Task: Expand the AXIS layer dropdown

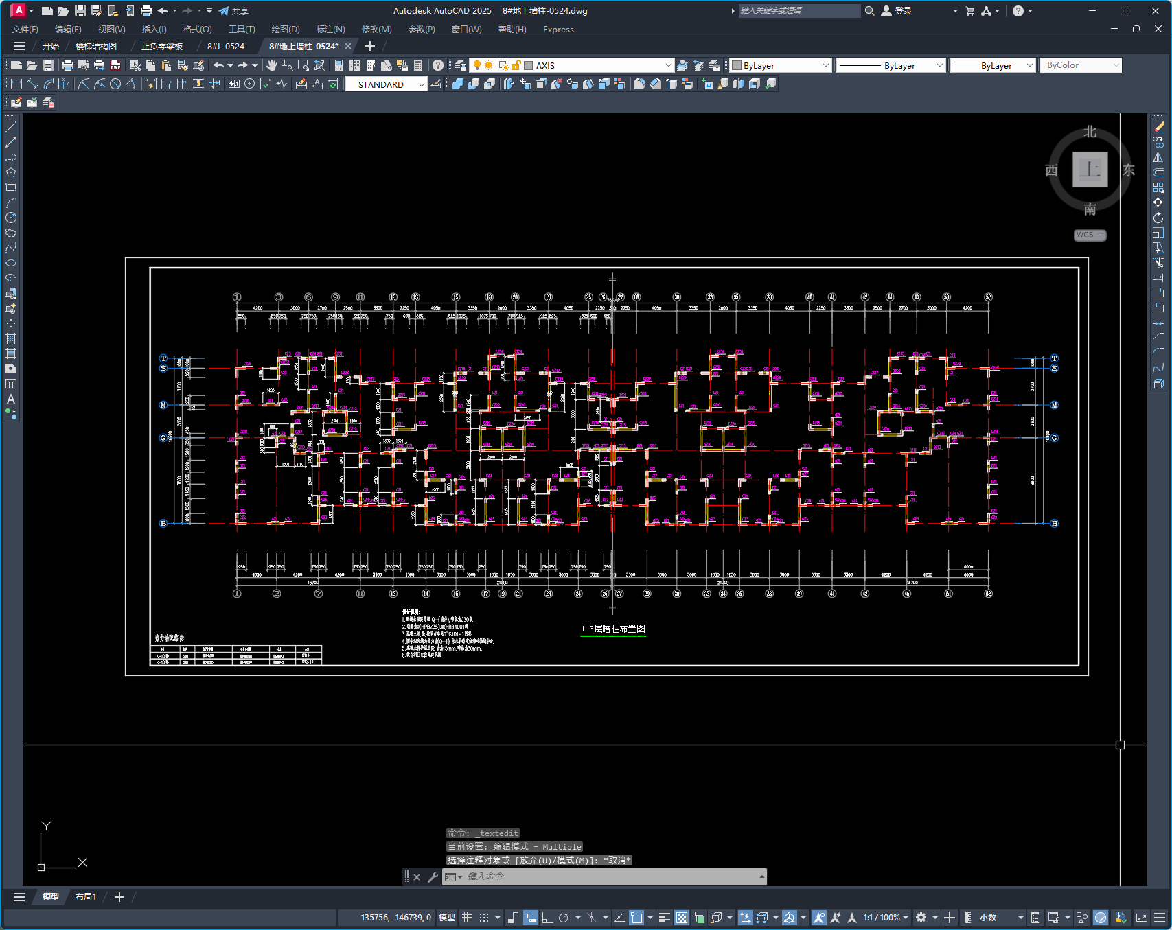Action: [668, 65]
